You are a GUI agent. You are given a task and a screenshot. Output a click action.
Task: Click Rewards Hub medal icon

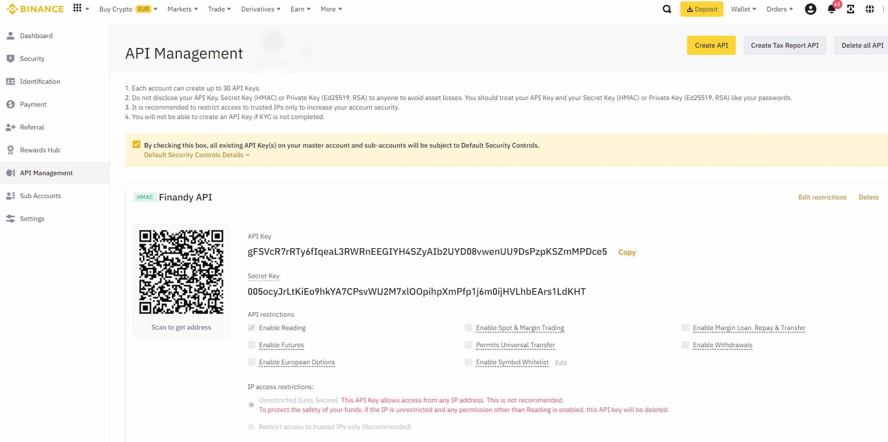[x=10, y=150]
